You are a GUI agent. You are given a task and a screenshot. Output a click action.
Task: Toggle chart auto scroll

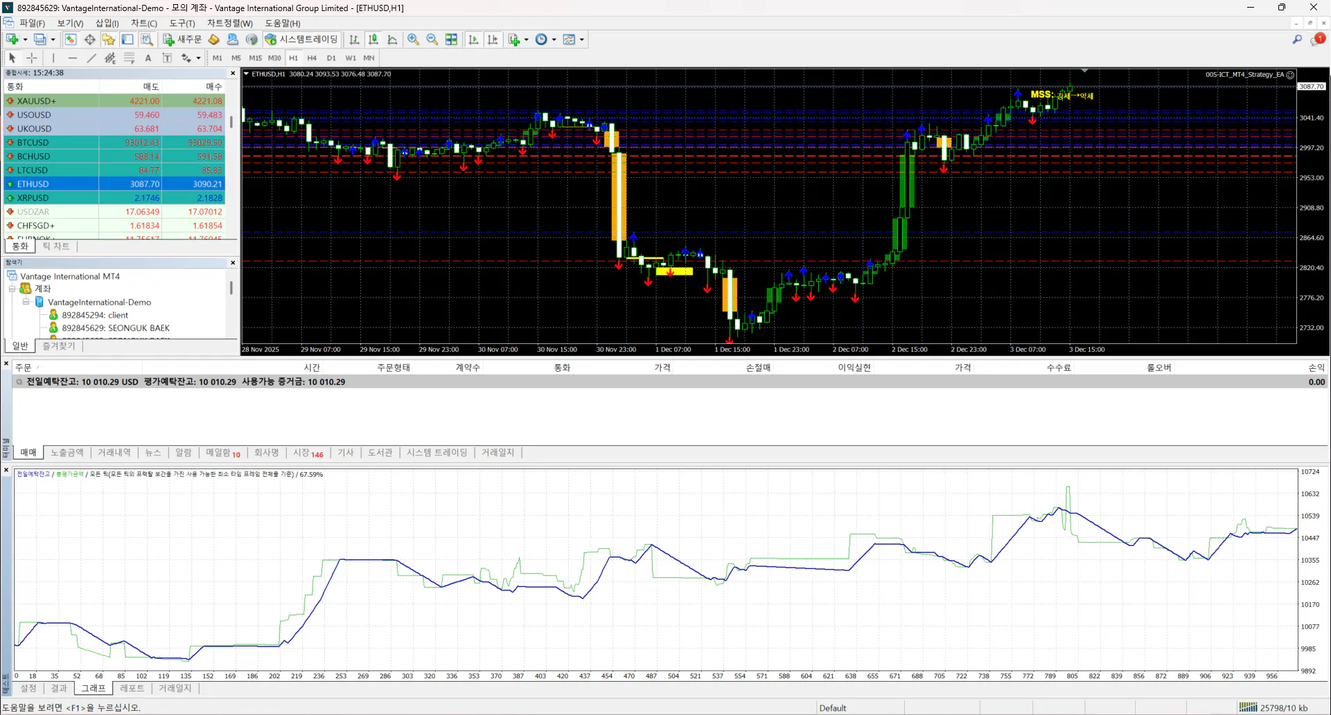(x=474, y=39)
